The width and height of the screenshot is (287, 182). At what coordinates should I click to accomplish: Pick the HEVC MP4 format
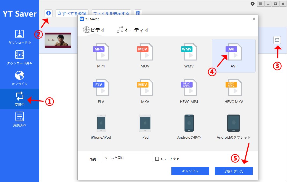[189, 88]
